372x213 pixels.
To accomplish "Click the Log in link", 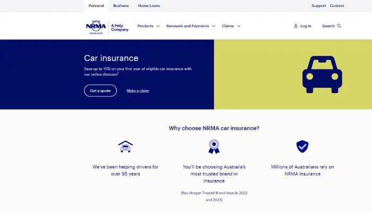I will pos(306,26).
